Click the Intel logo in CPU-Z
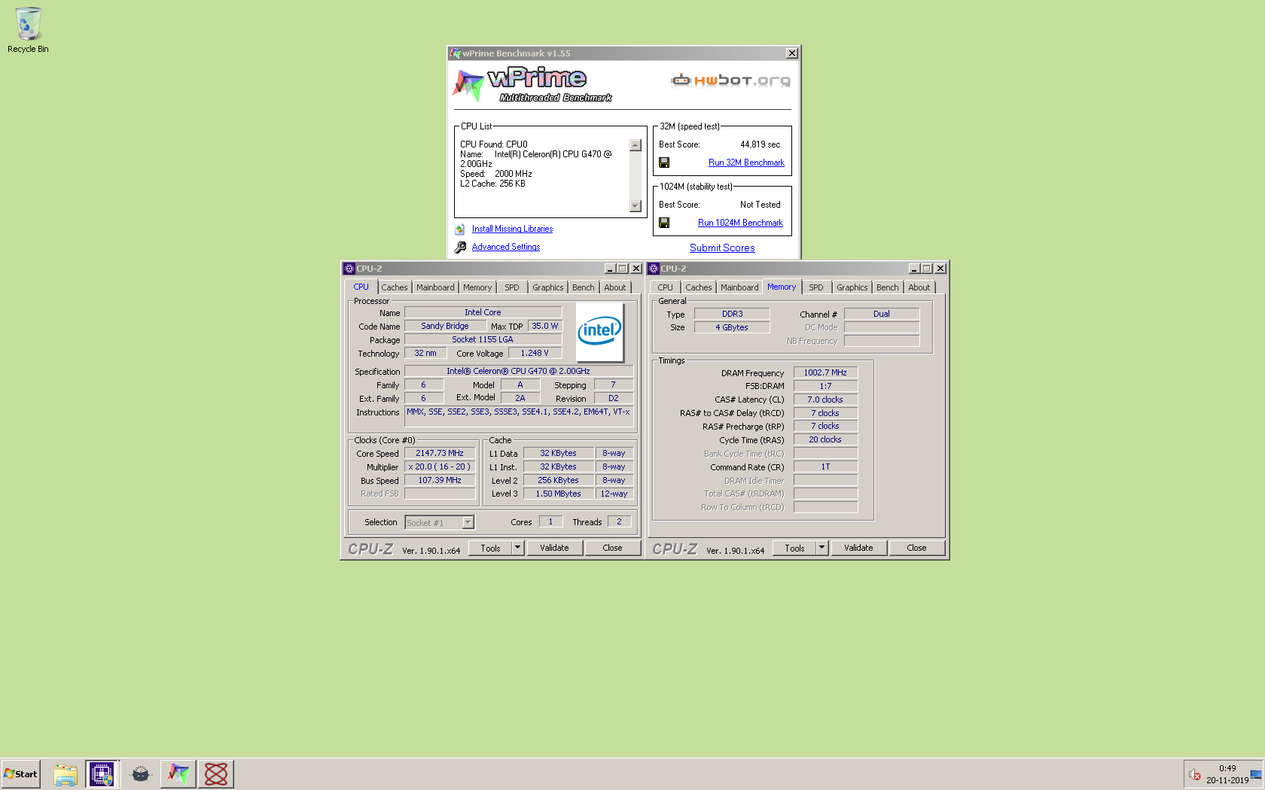 pos(599,332)
